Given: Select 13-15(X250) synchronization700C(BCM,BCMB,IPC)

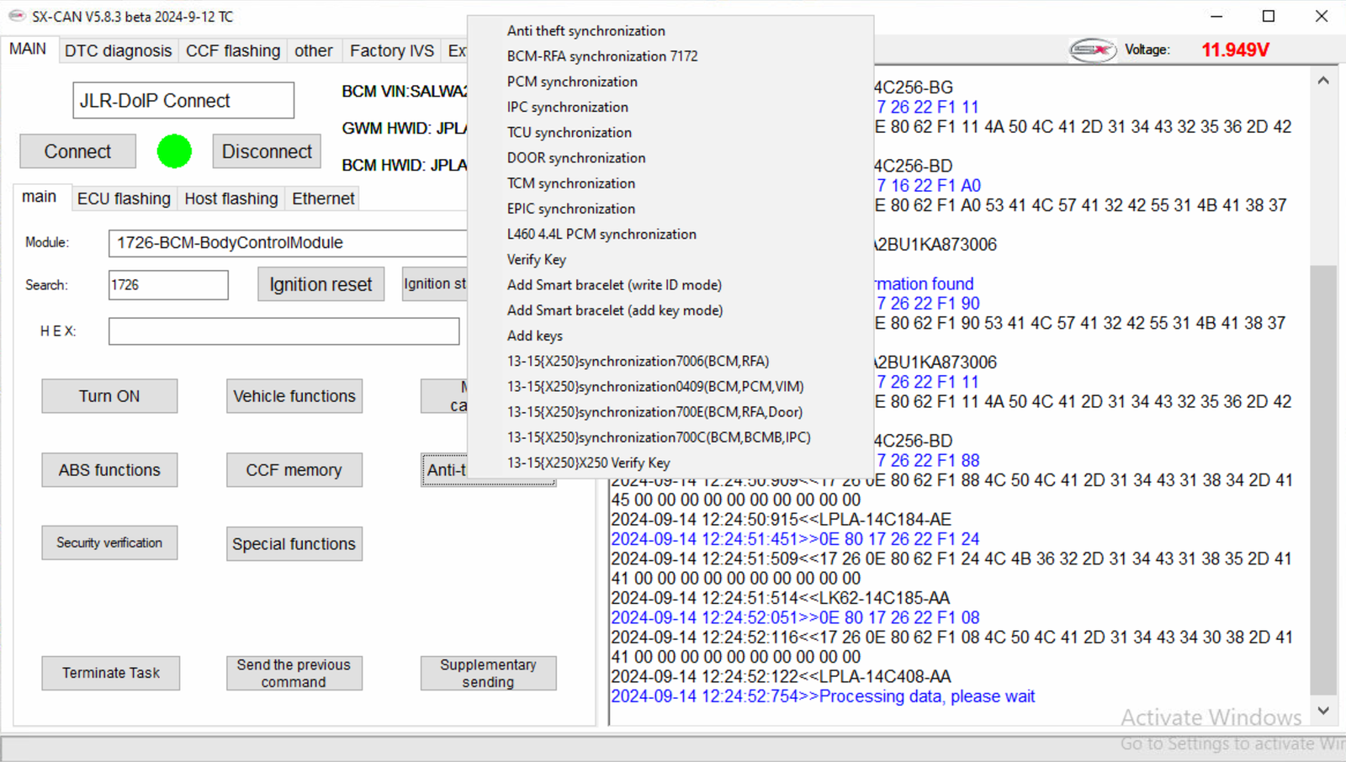Looking at the screenshot, I should tap(659, 437).
